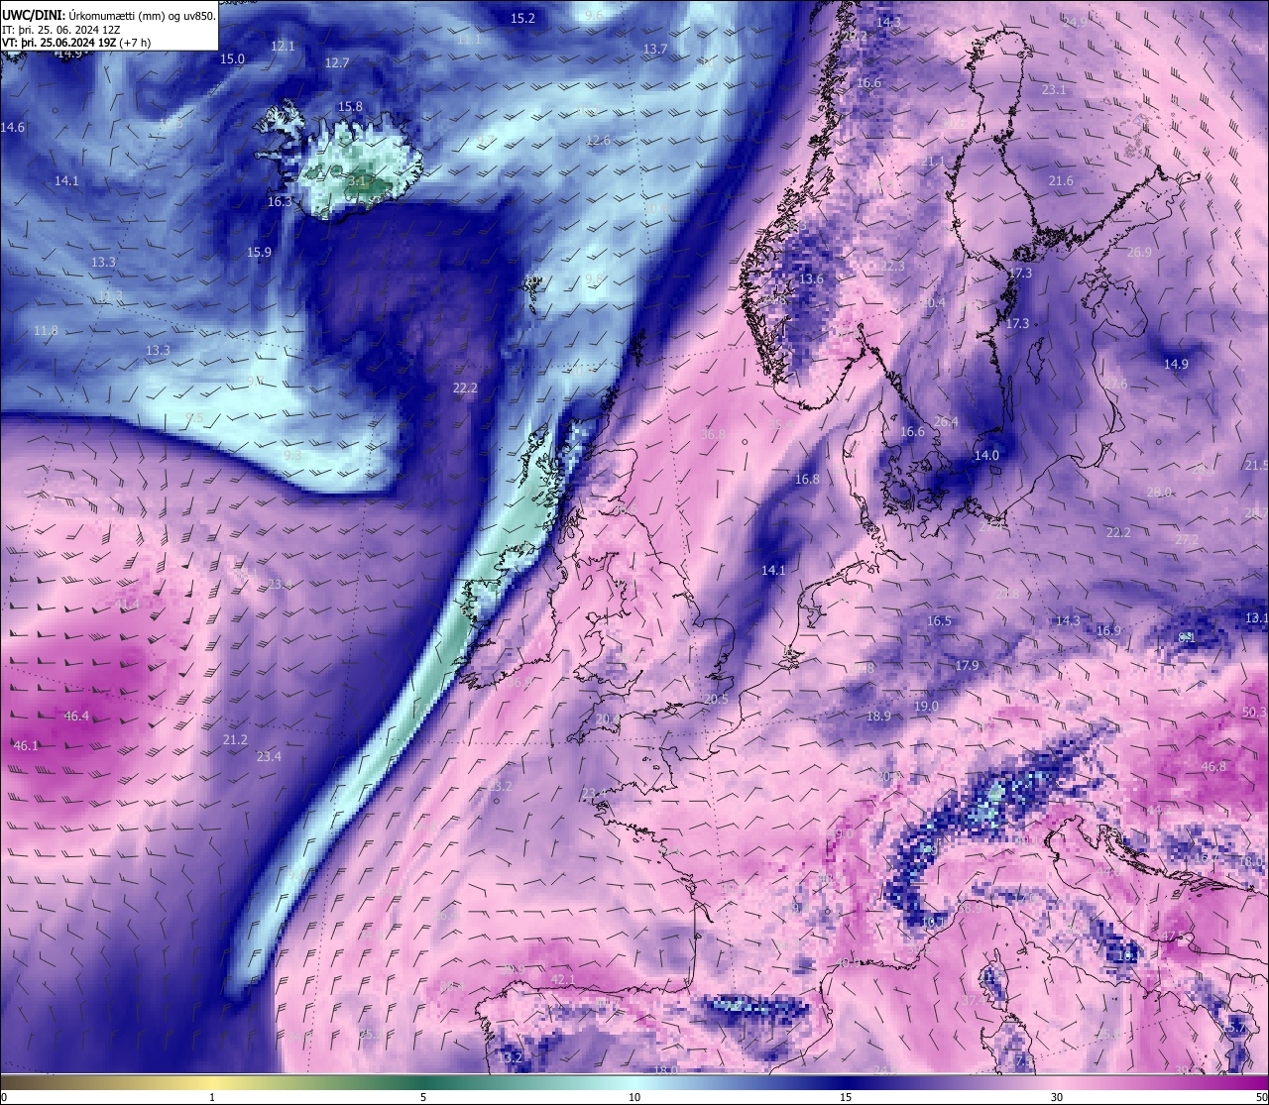
Task: Click the 19.0 value over central Europe
Action: pyautogui.click(x=926, y=706)
